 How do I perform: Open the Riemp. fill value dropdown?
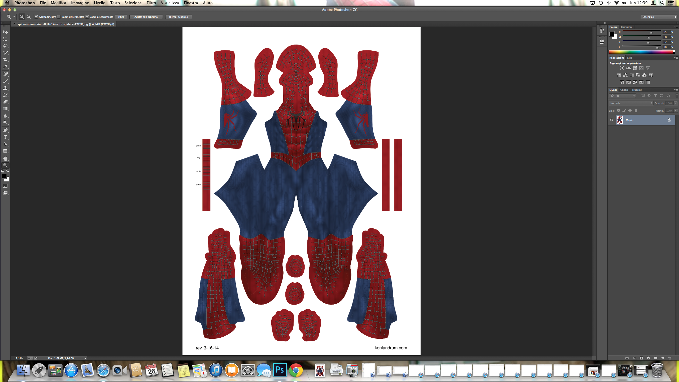[x=676, y=111]
